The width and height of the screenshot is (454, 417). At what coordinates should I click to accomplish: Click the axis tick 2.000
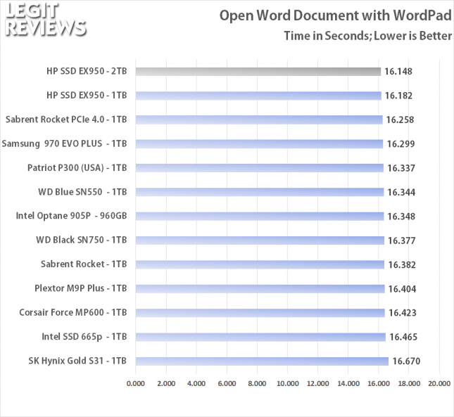click(166, 384)
